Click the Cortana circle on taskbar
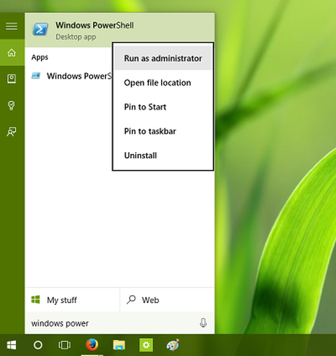This screenshot has height=356, width=336. click(x=38, y=345)
